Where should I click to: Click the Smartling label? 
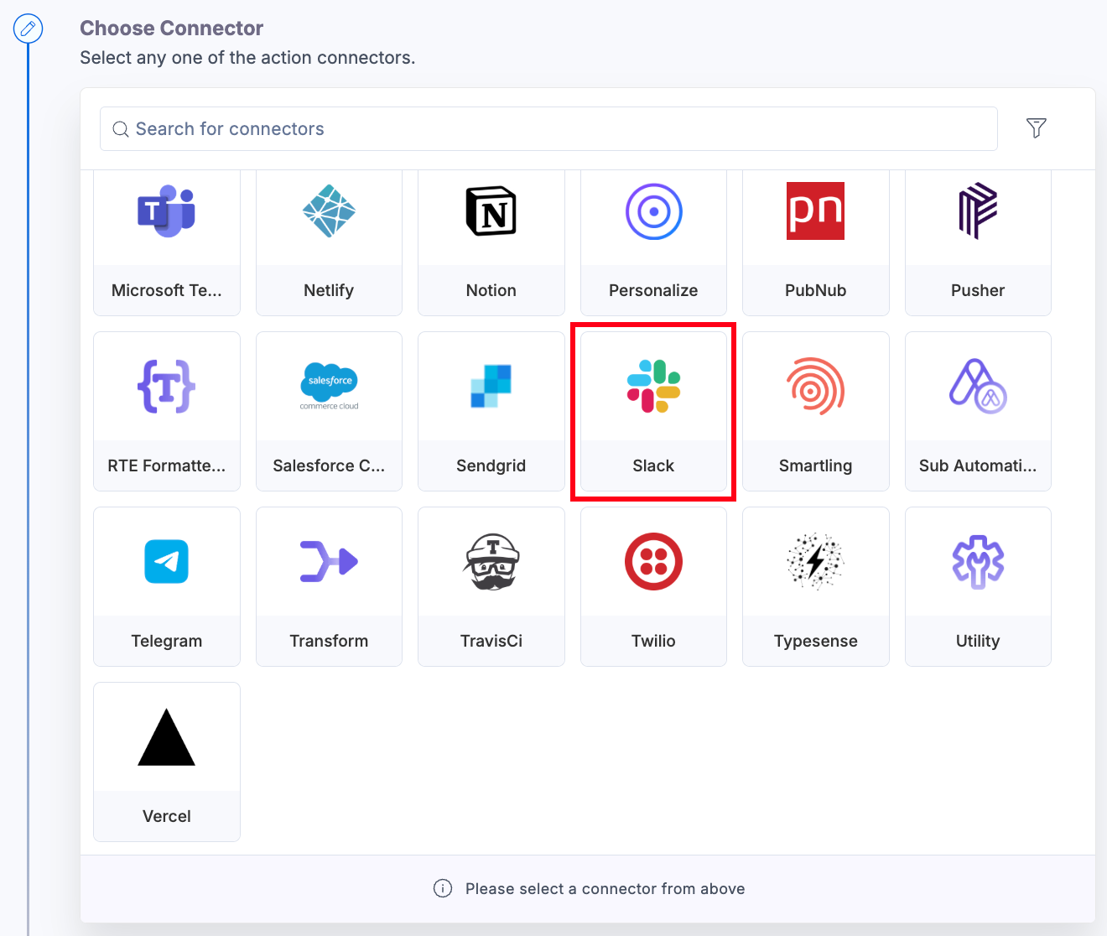point(815,465)
